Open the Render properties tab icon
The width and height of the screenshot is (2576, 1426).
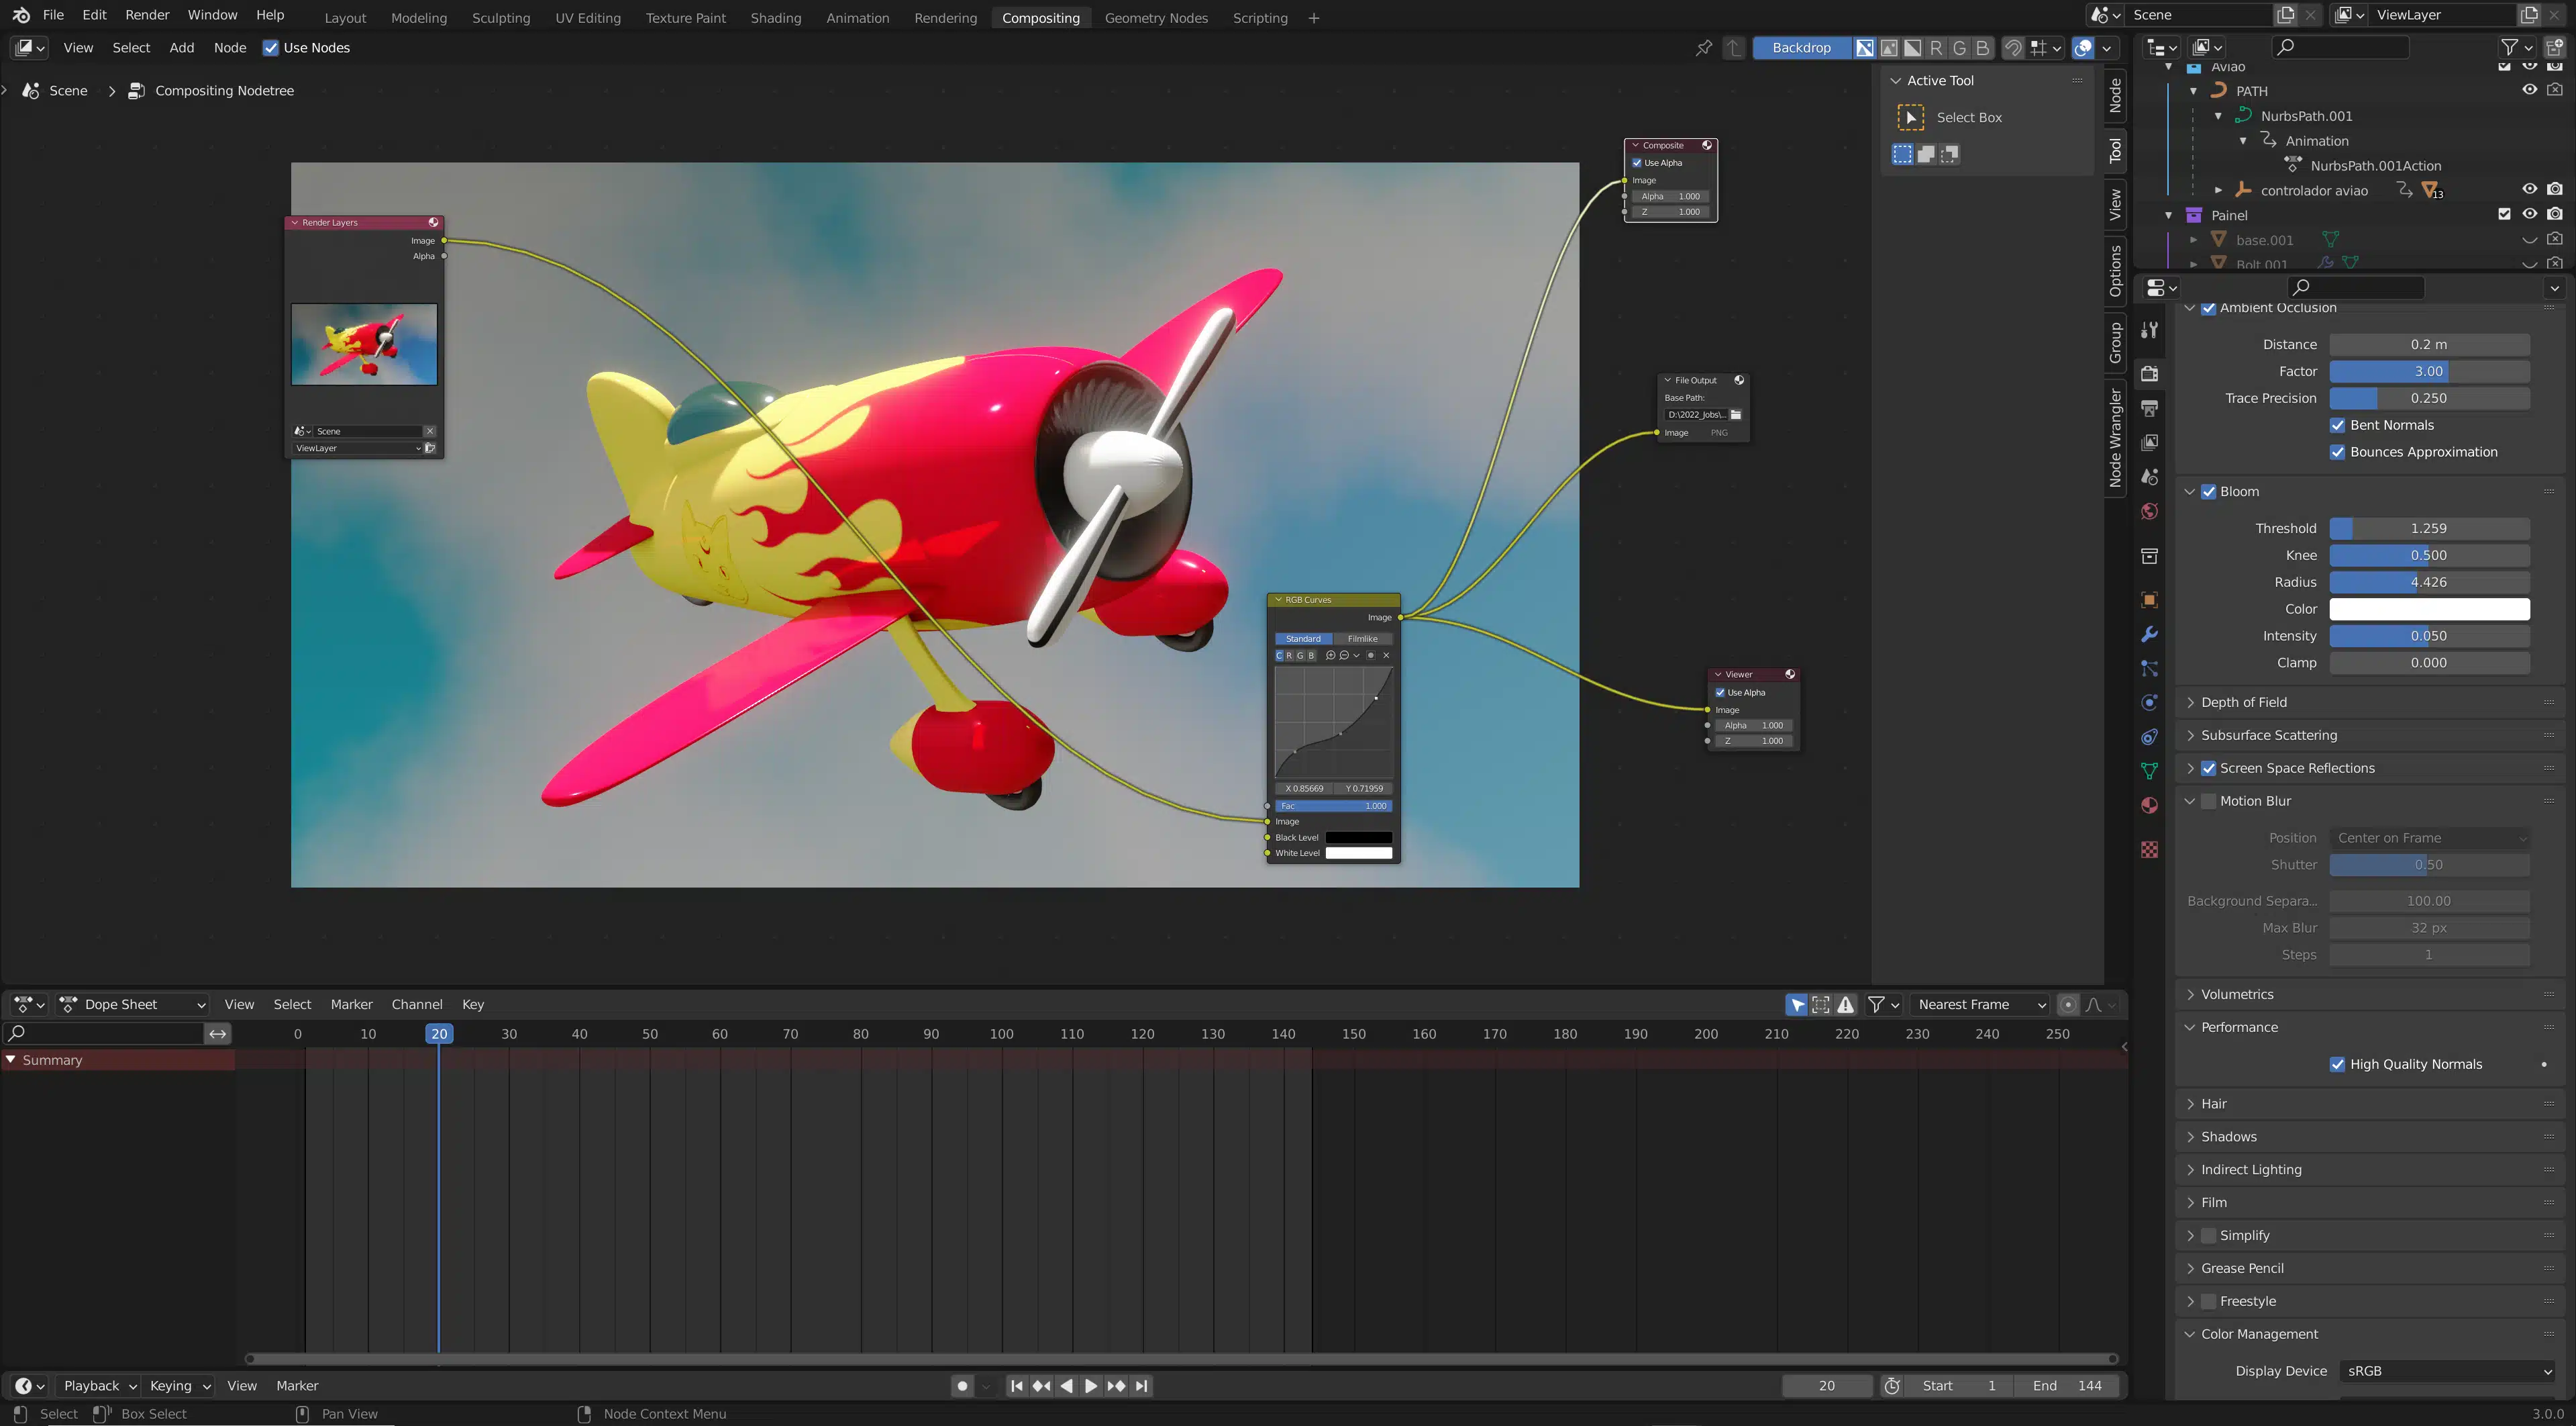(x=2149, y=373)
